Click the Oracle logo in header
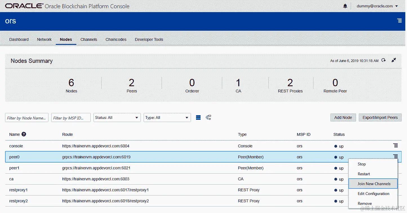Viewport: 407px width, 213px height. point(24,6)
